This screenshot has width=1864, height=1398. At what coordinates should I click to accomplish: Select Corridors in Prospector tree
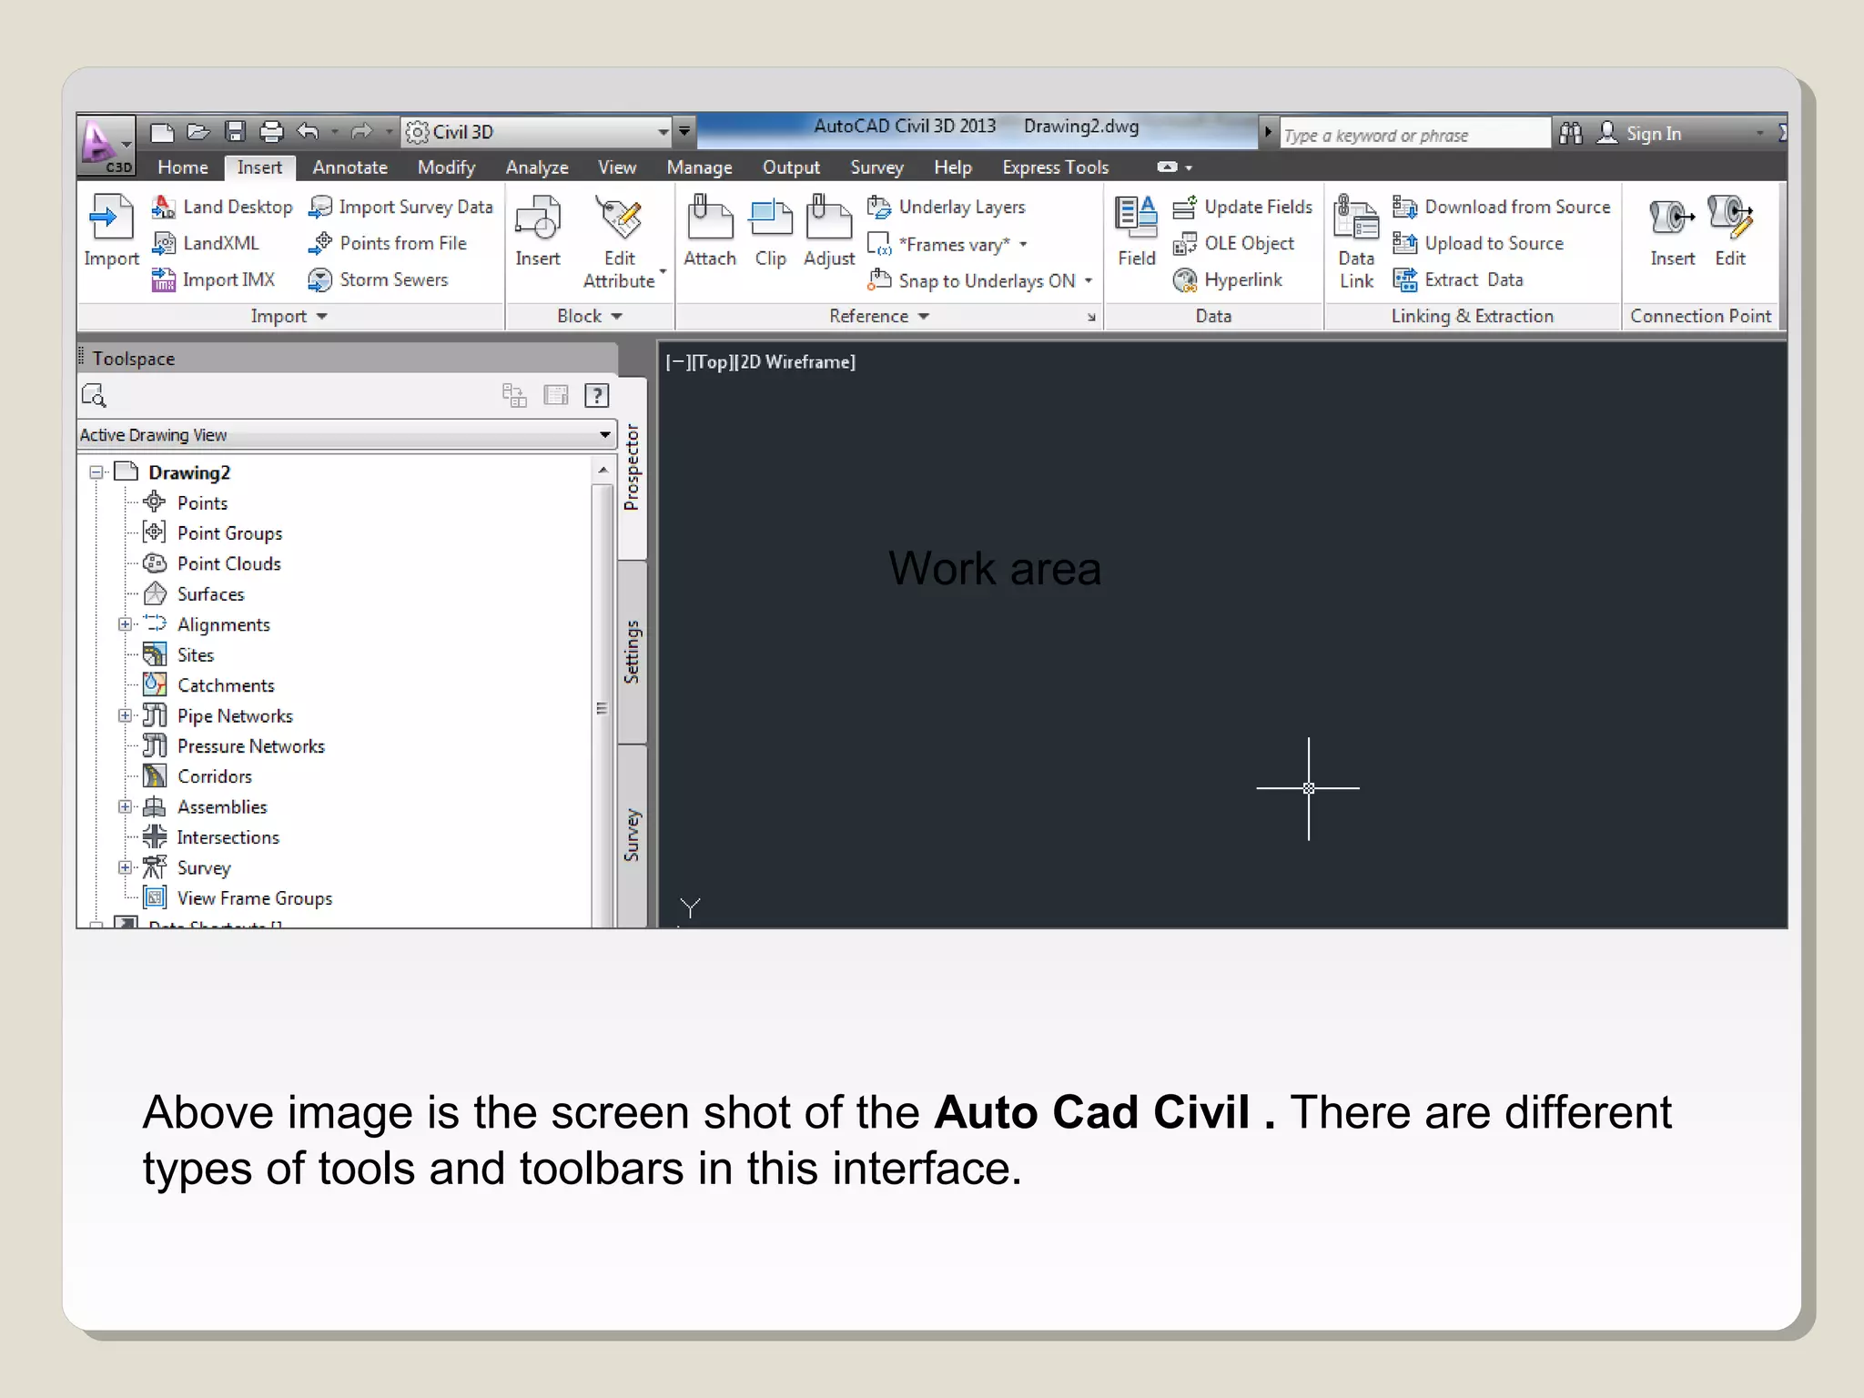(215, 776)
